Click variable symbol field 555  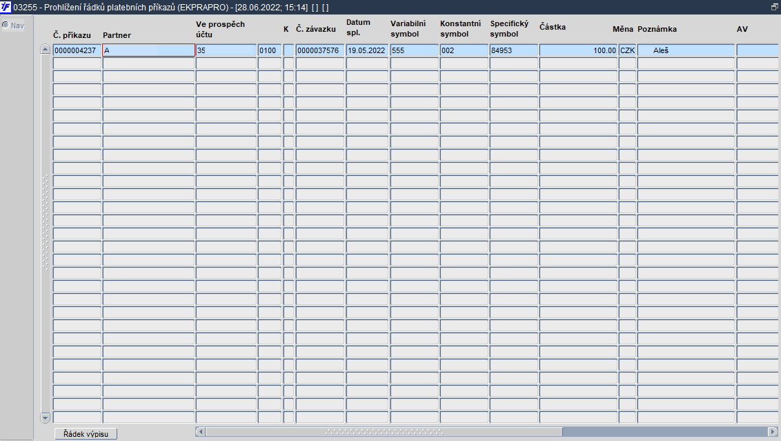point(415,50)
